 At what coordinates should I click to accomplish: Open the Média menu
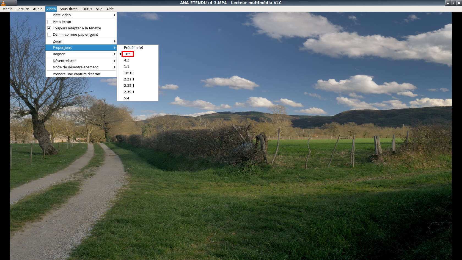(8, 9)
